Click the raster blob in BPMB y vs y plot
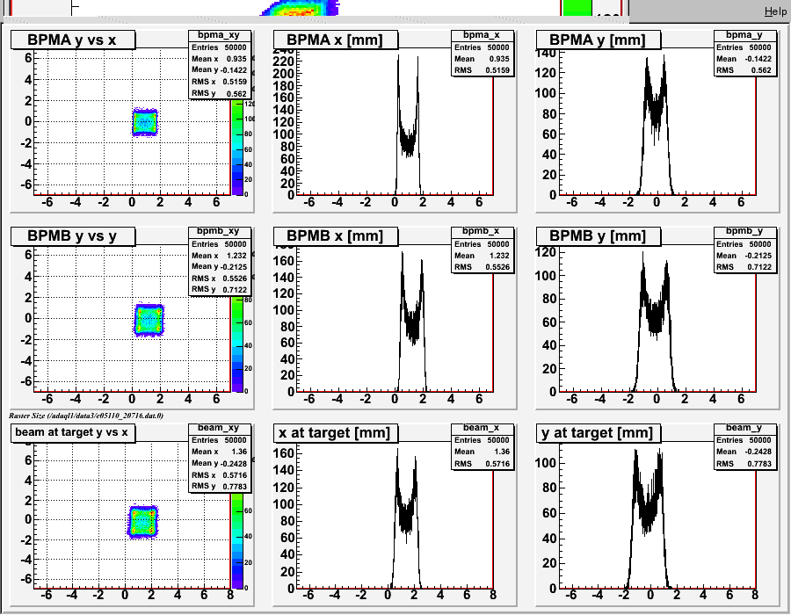 pyautogui.click(x=149, y=320)
